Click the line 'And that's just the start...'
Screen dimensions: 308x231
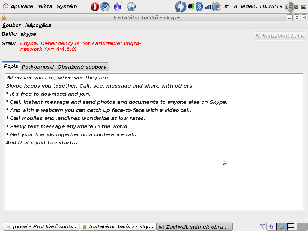tap(42, 143)
